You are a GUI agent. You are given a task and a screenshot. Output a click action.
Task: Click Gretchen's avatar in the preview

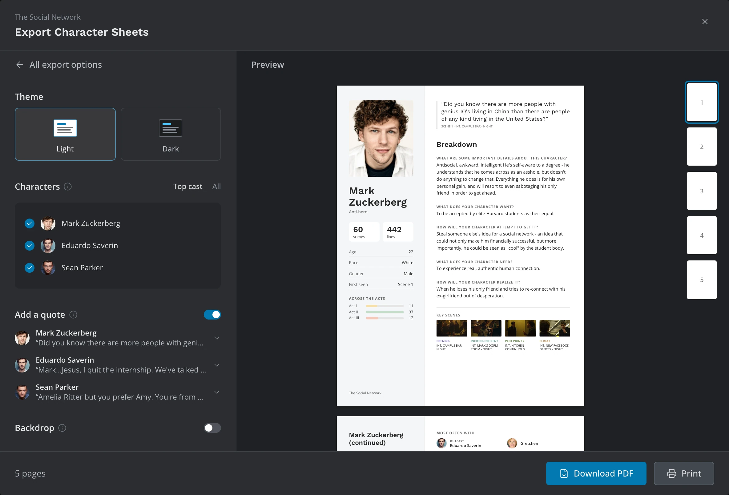click(512, 443)
